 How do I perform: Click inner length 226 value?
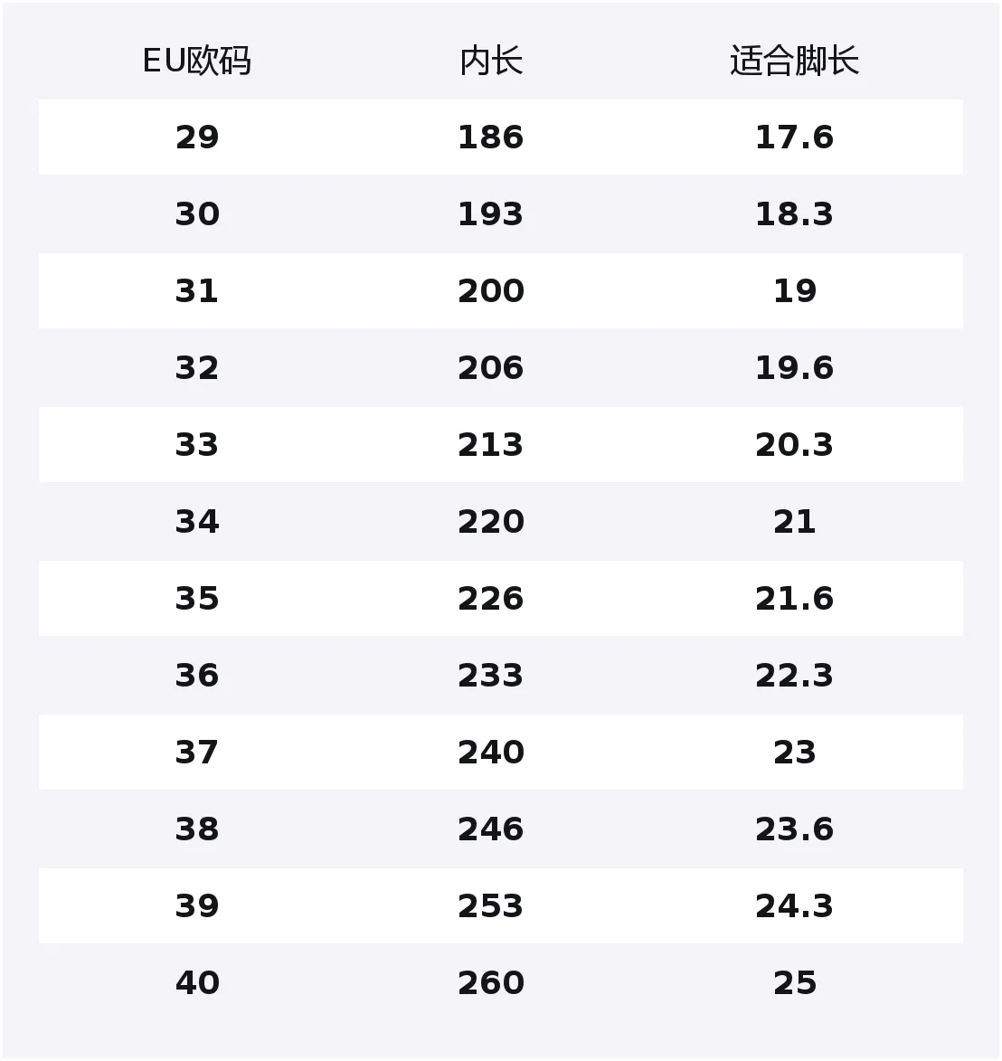tap(491, 599)
